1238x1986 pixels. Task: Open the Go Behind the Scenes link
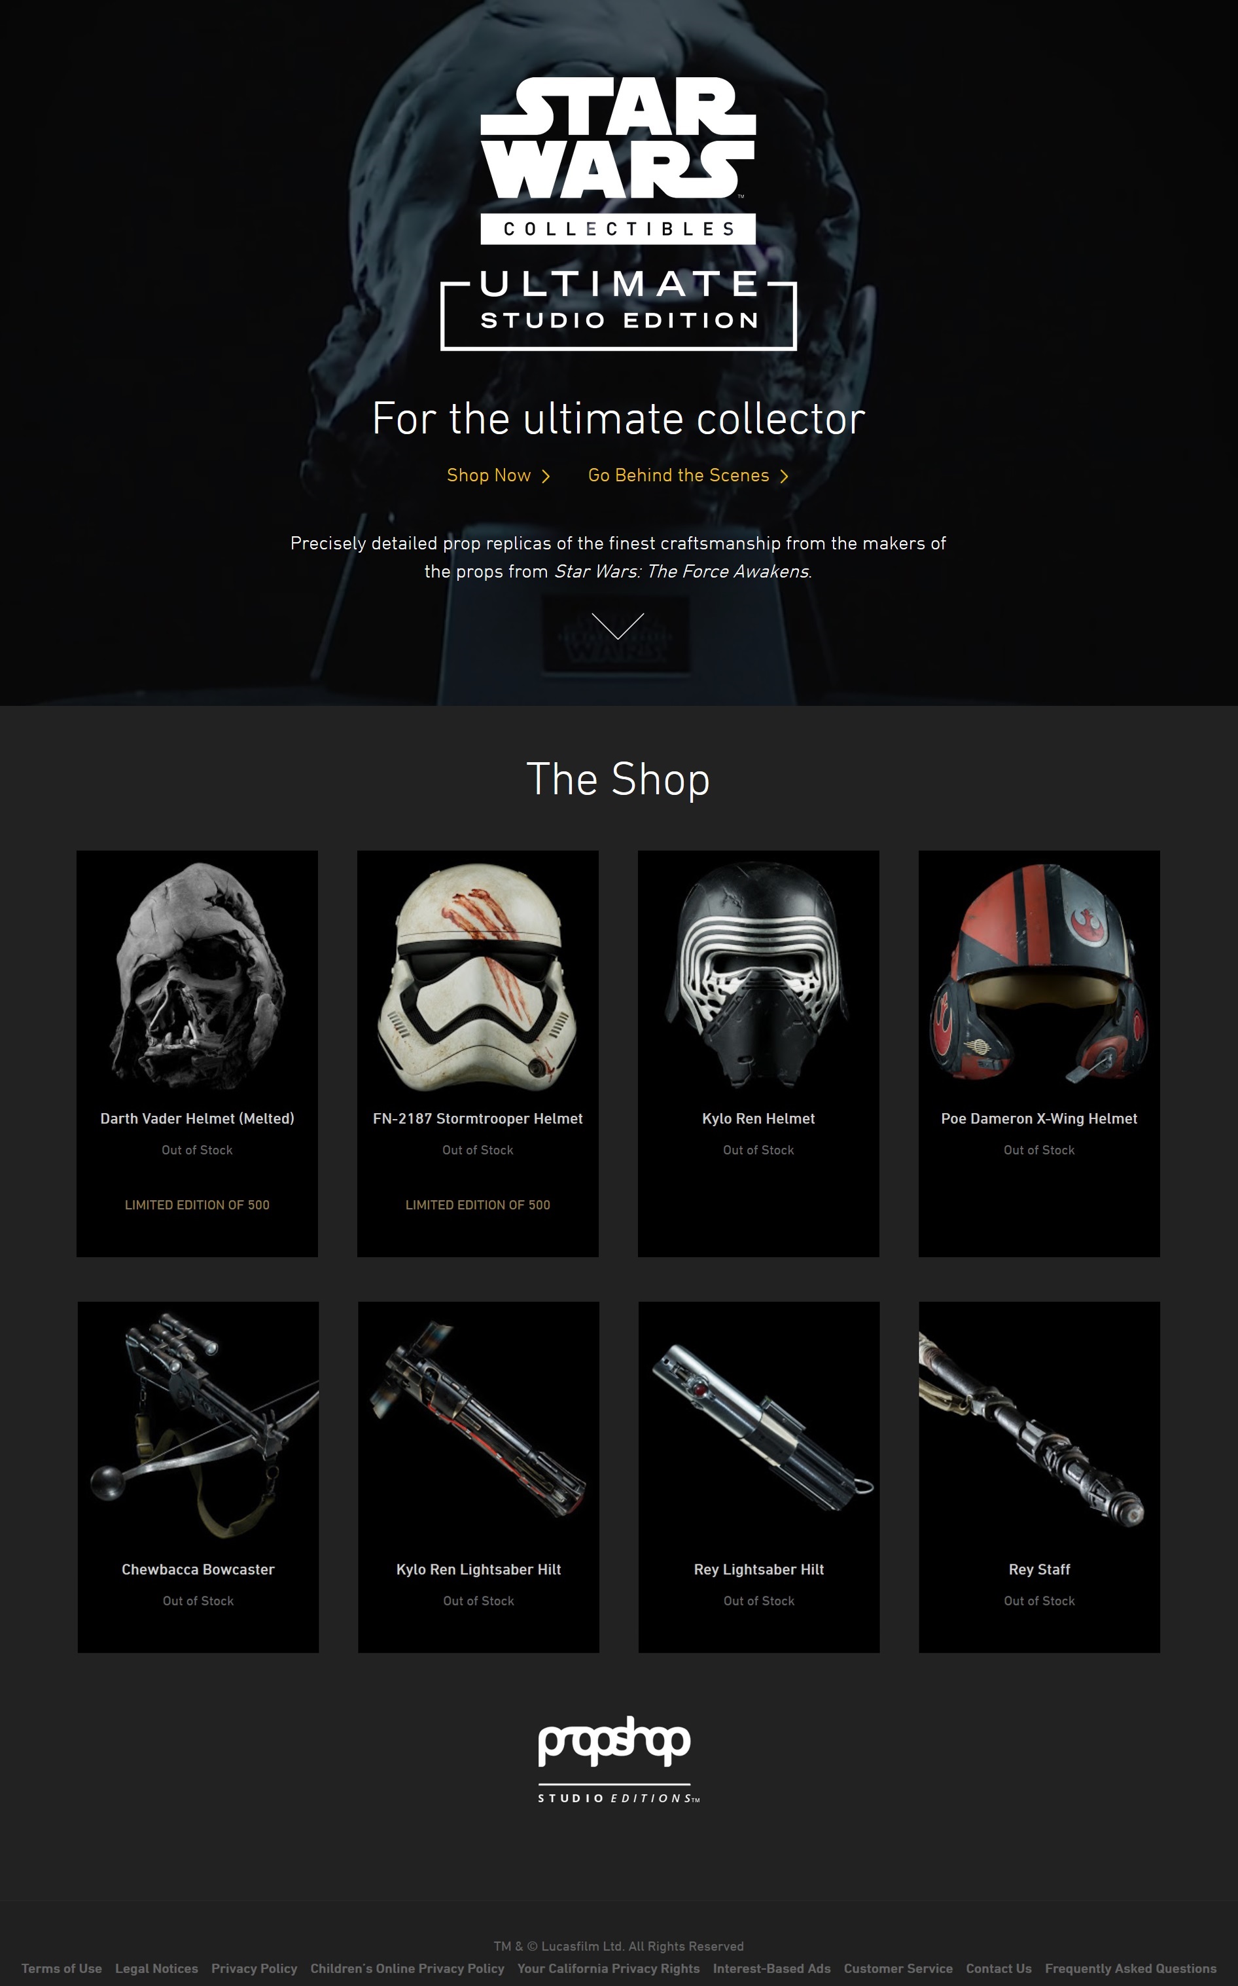[679, 475]
